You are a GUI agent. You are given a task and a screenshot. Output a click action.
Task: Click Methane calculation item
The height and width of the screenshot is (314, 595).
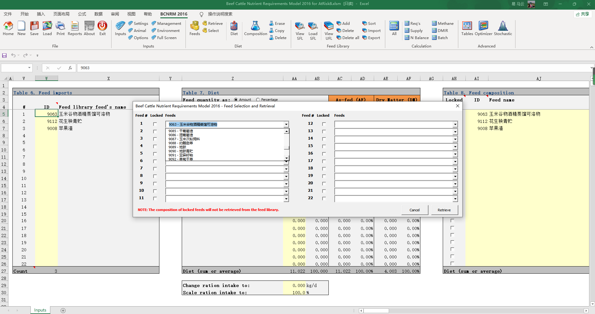coord(443,23)
